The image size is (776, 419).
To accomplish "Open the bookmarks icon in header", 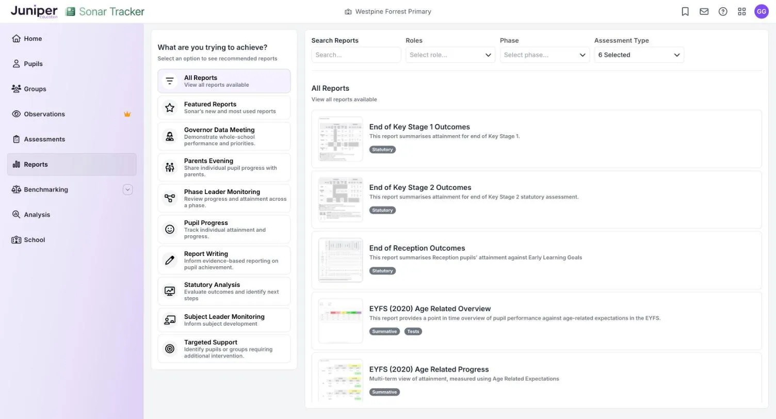I will pos(685,11).
